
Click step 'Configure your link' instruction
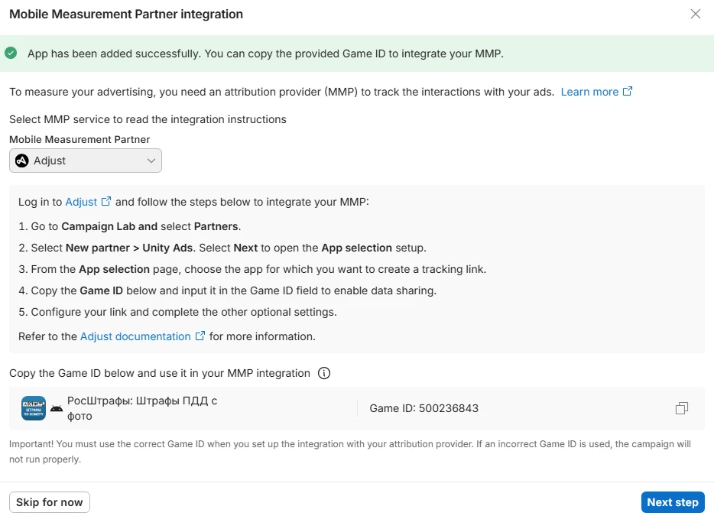(x=177, y=313)
